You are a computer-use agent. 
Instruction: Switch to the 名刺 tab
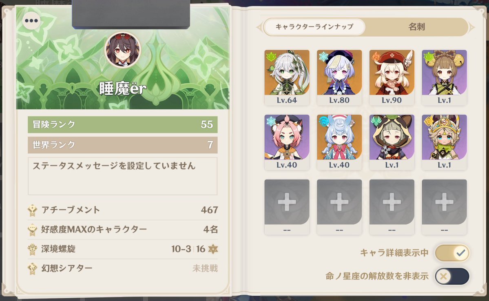tap(417, 27)
